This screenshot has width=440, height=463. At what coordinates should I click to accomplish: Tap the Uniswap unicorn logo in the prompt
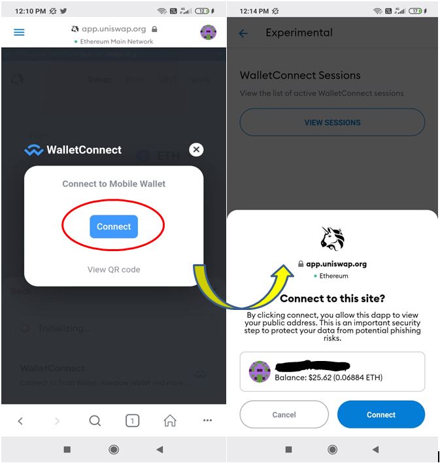[333, 239]
